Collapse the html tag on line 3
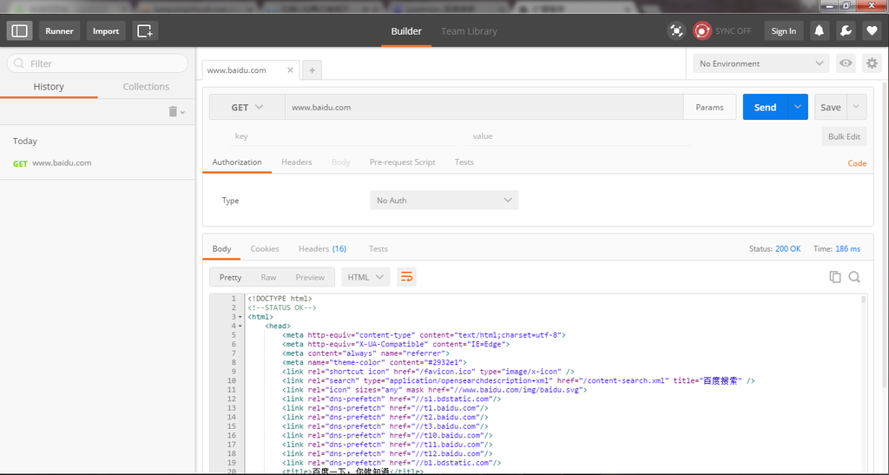The height and width of the screenshot is (475, 889). (240, 318)
